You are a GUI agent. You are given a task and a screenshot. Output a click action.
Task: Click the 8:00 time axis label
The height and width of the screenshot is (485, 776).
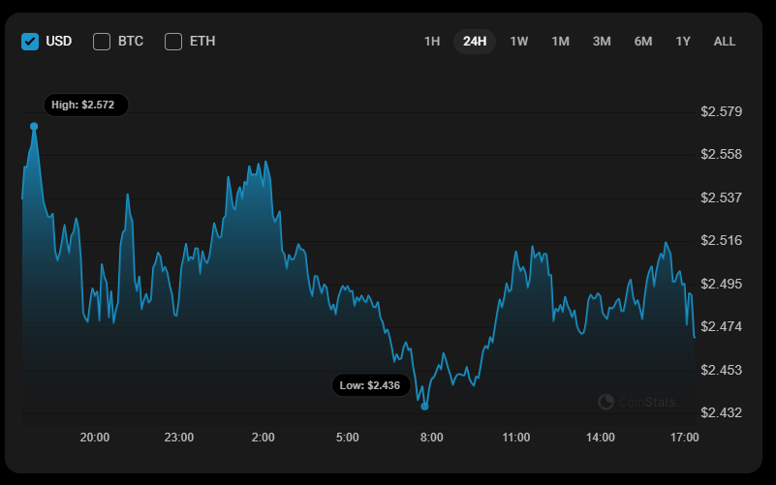tap(432, 438)
